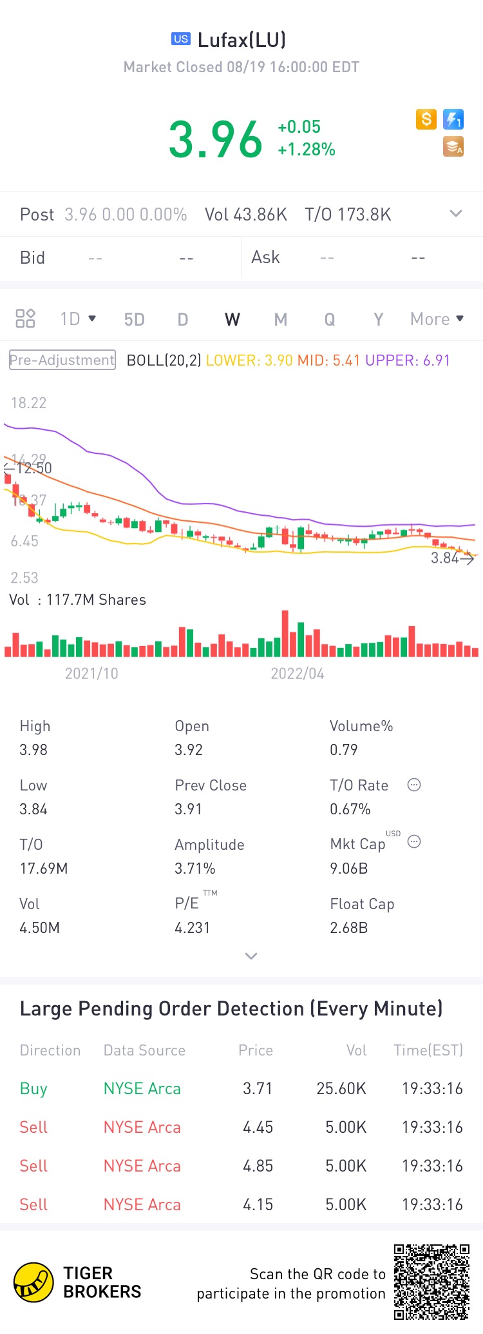Select the W weekly chart period
Screen dimensions: 483x1334
(x=232, y=319)
